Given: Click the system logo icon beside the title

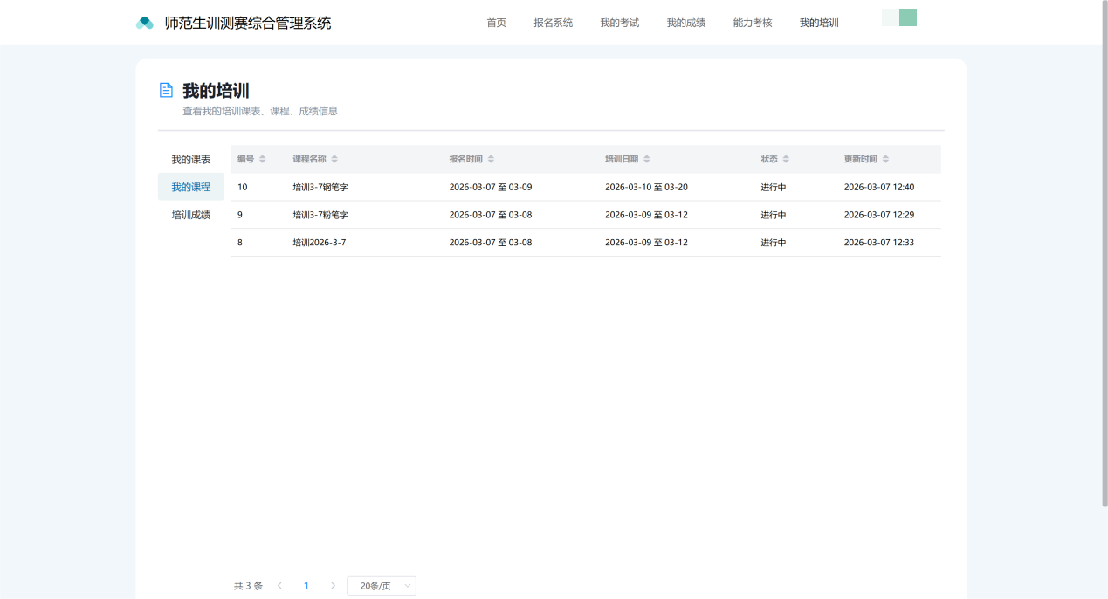Looking at the screenshot, I should click(145, 23).
